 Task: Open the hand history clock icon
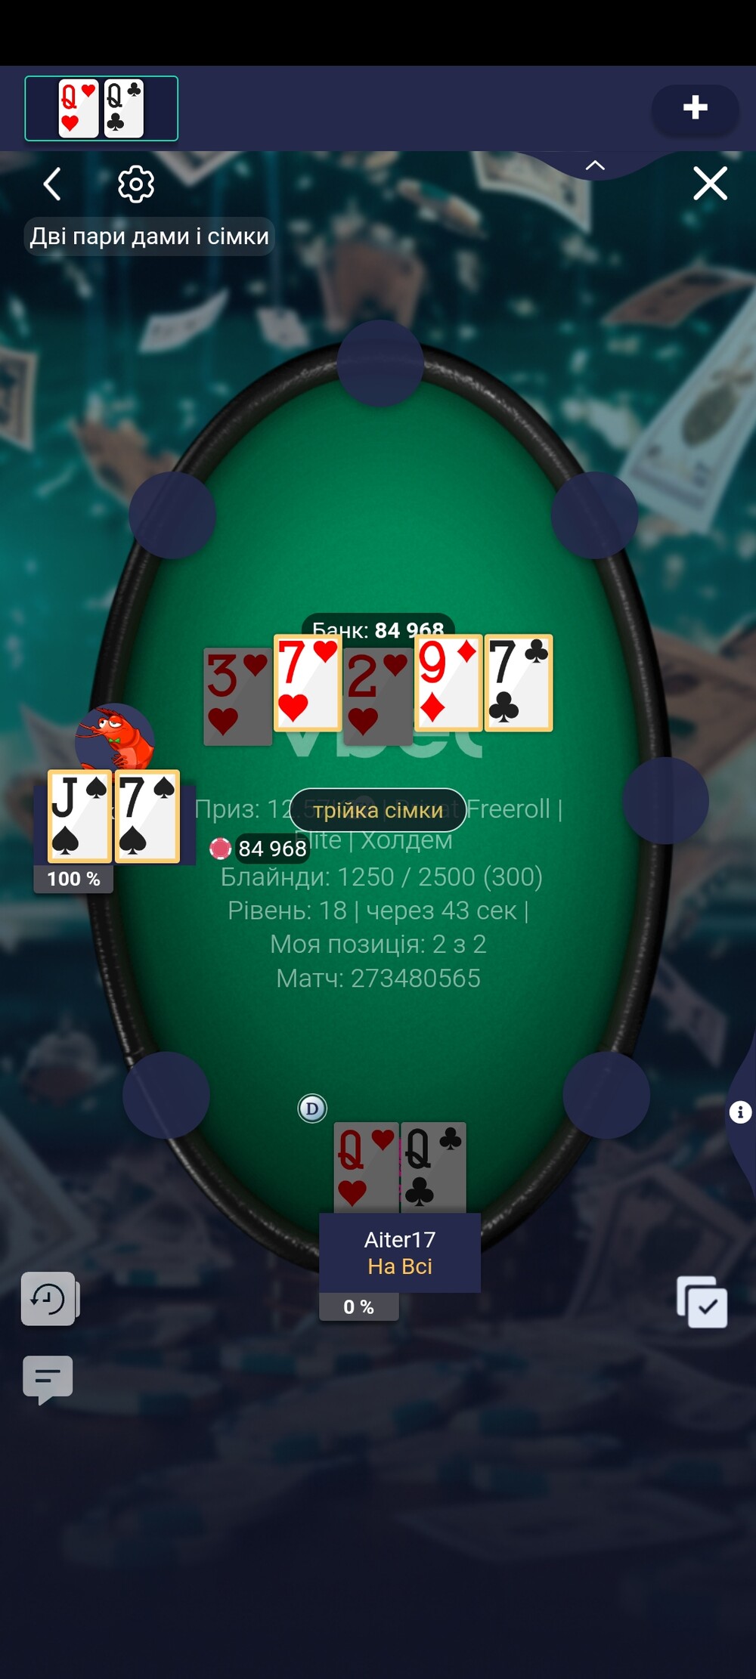(x=49, y=1299)
